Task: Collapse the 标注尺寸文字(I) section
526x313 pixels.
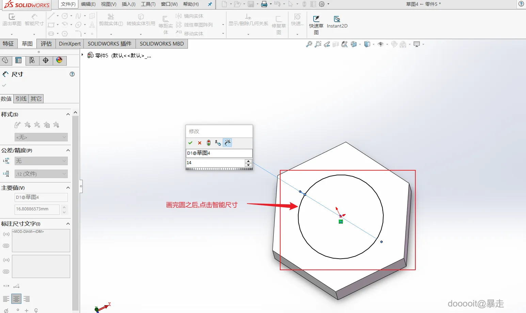Action: point(68,224)
